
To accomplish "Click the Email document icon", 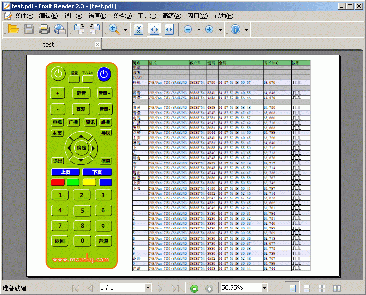I will [x=60, y=29].
